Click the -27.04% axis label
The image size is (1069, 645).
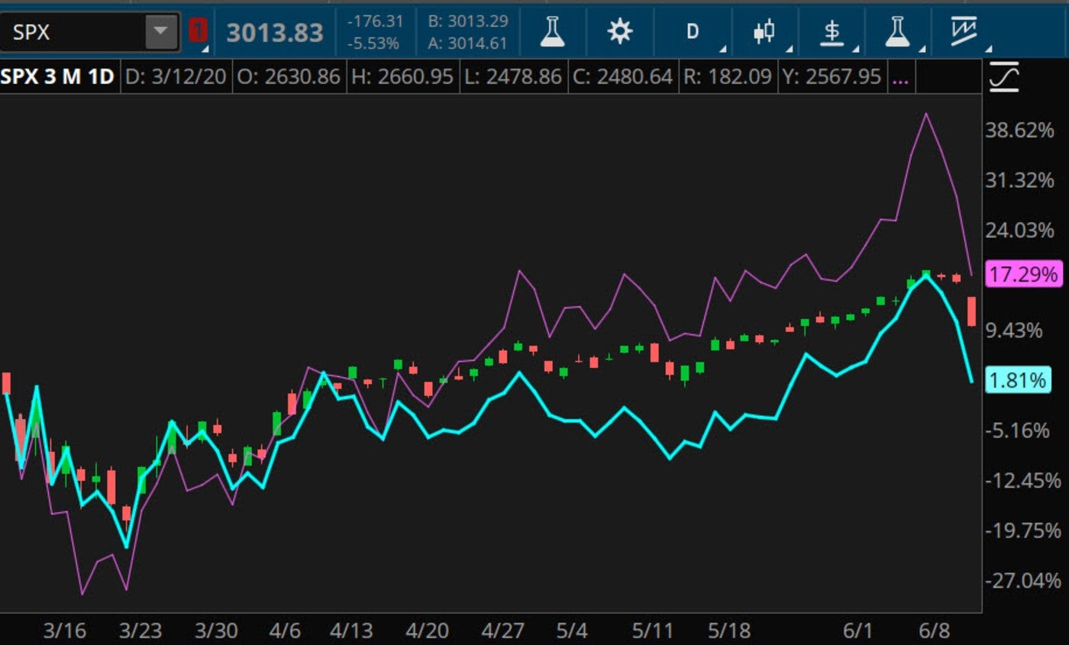(x=1023, y=581)
